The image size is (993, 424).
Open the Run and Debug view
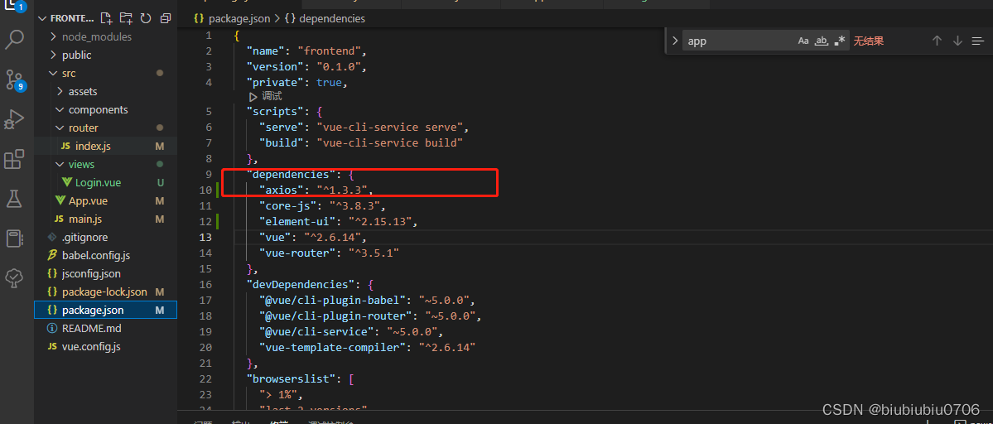(15, 119)
